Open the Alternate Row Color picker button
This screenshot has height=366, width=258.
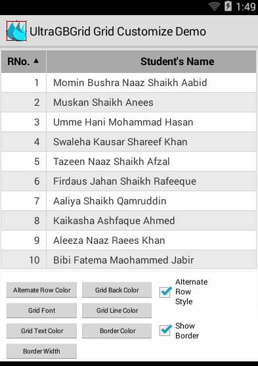point(41,290)
